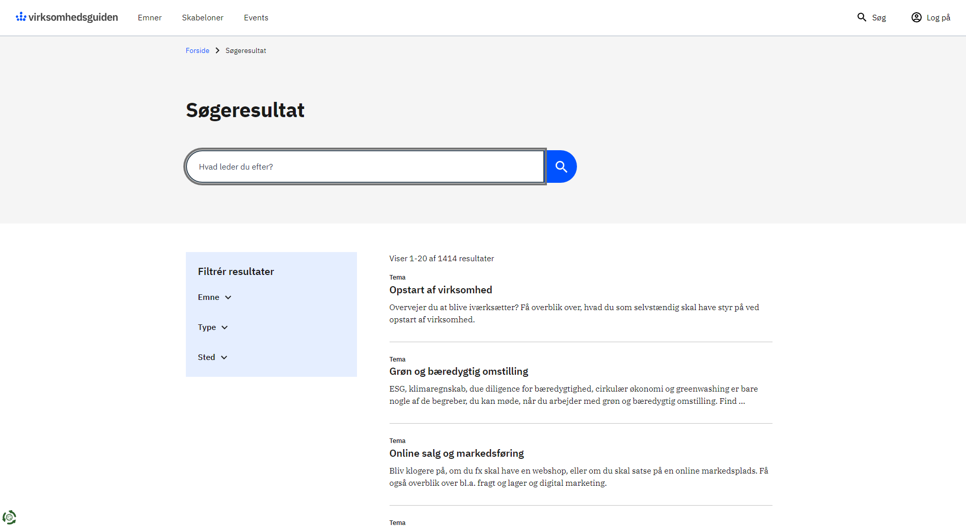Screen dimensions: 966x526
Task: Click the virksomhedsguiden logo
Action: (x=67, y=17)
